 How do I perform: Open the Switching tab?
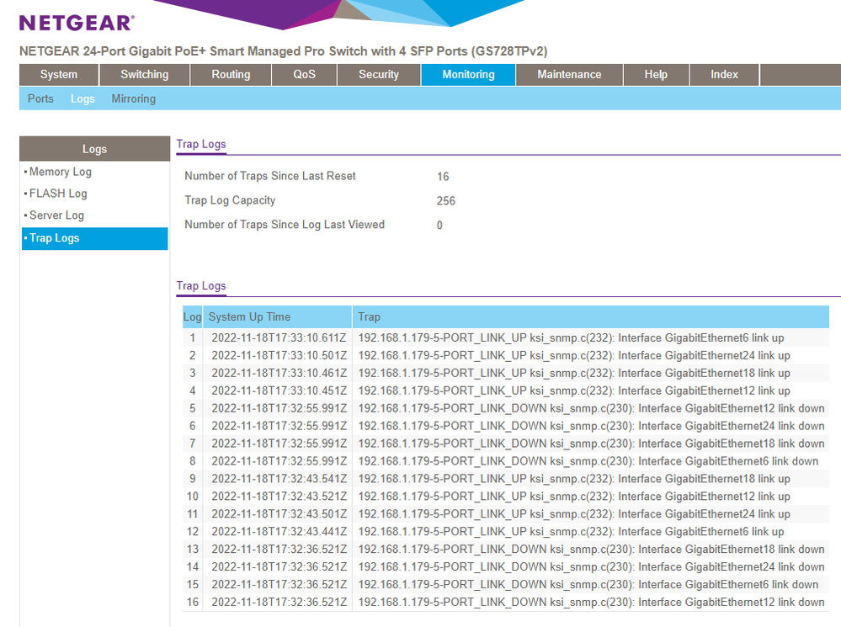tap(144, 75)
